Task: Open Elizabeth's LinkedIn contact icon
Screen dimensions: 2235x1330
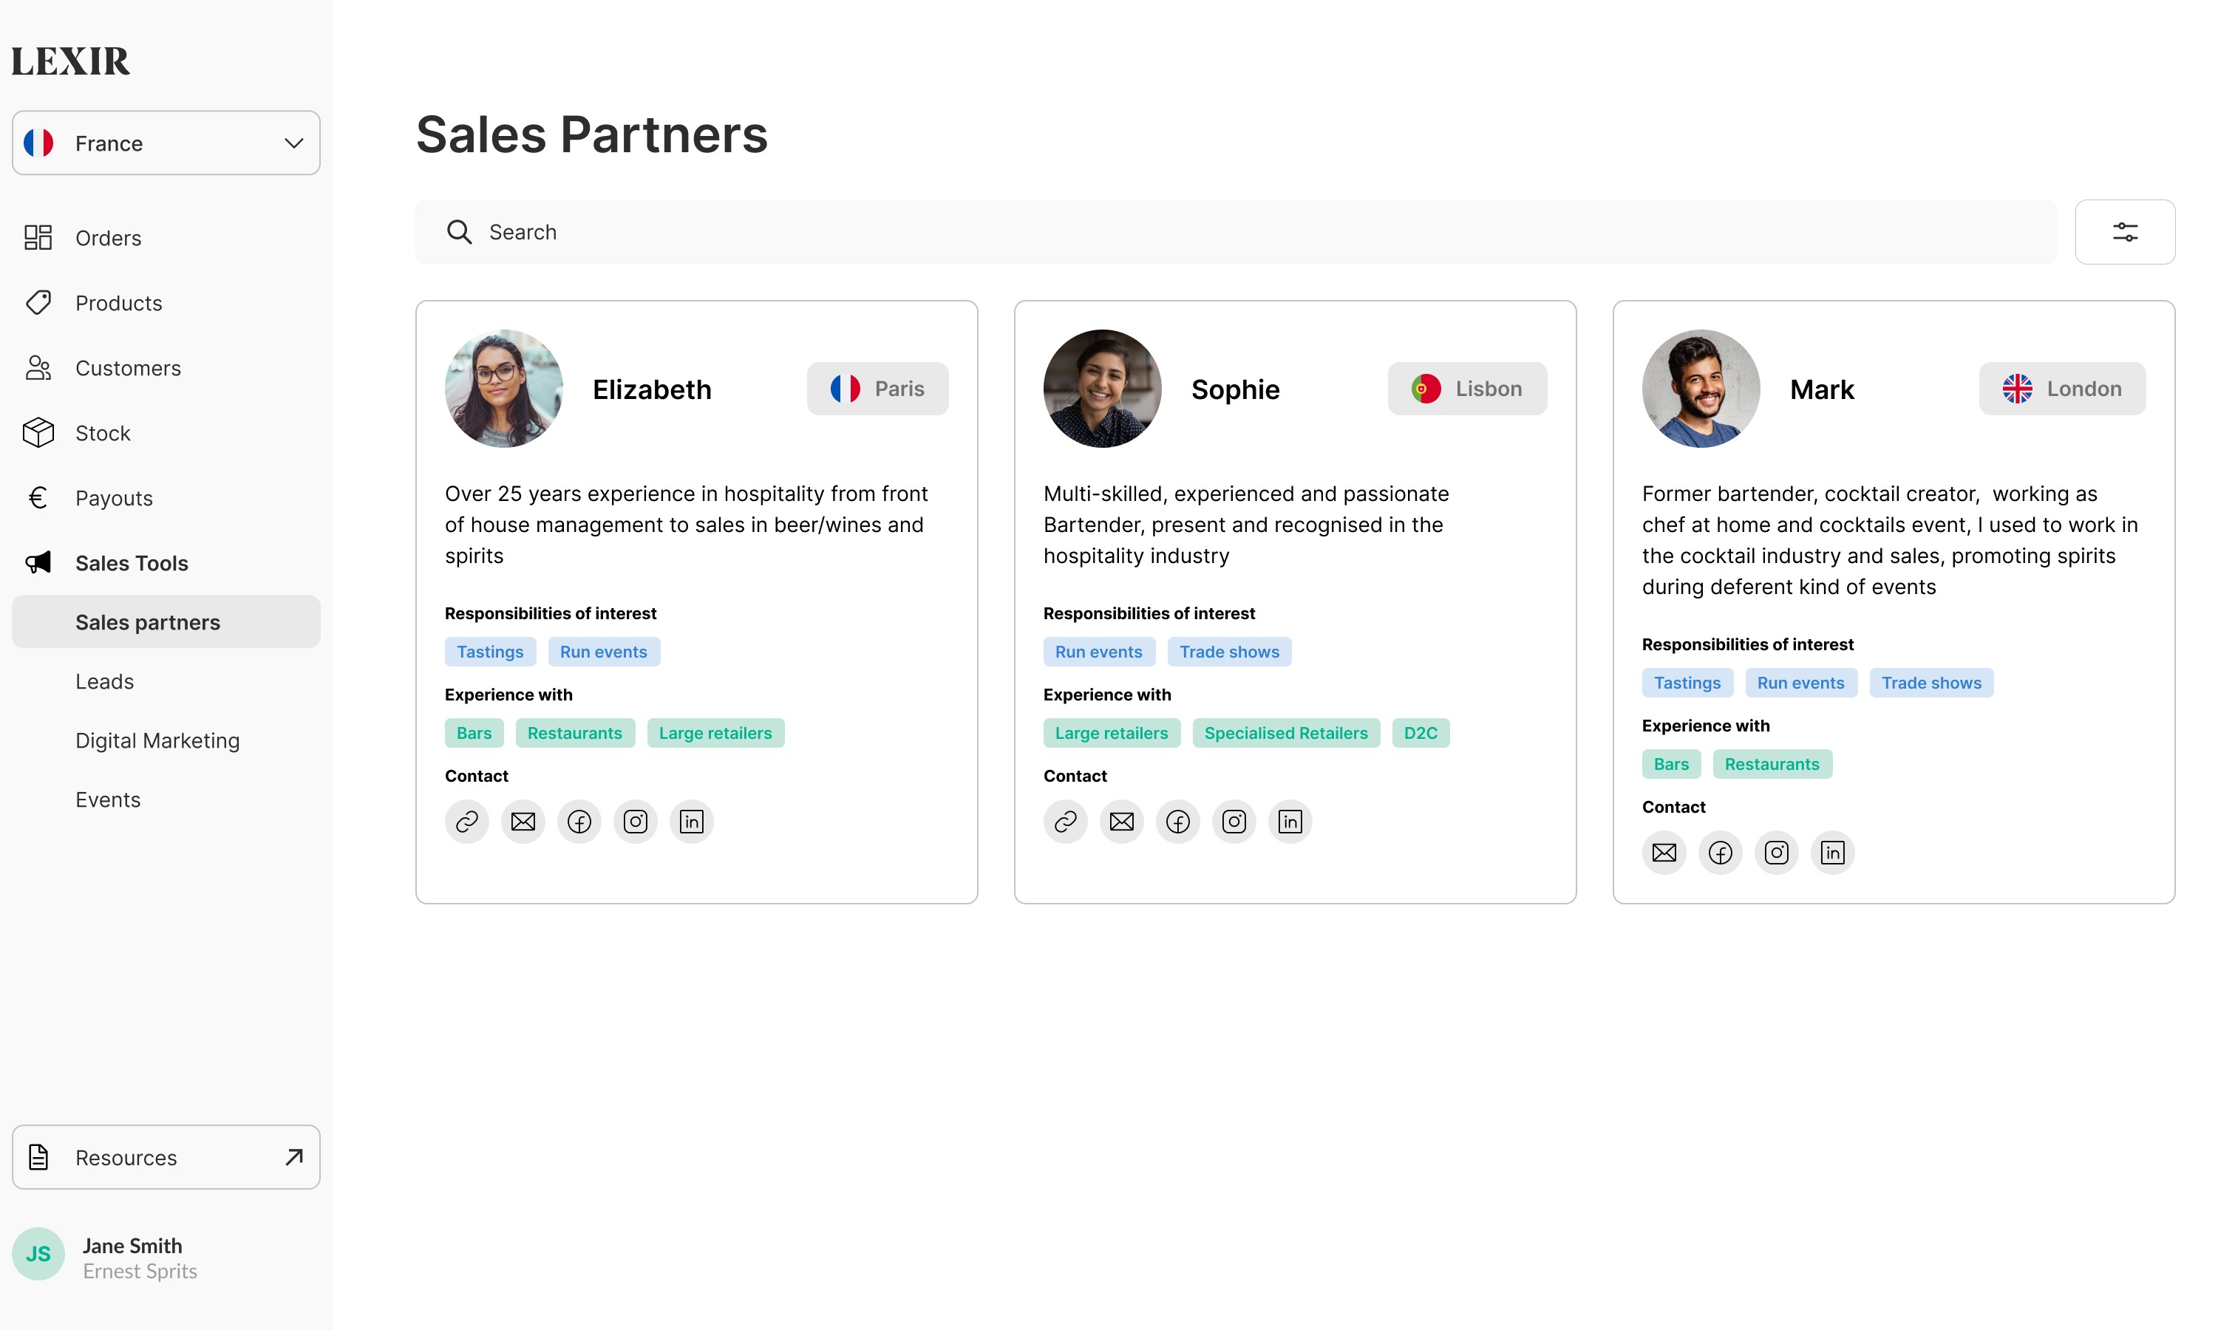Action: [691, 821]
